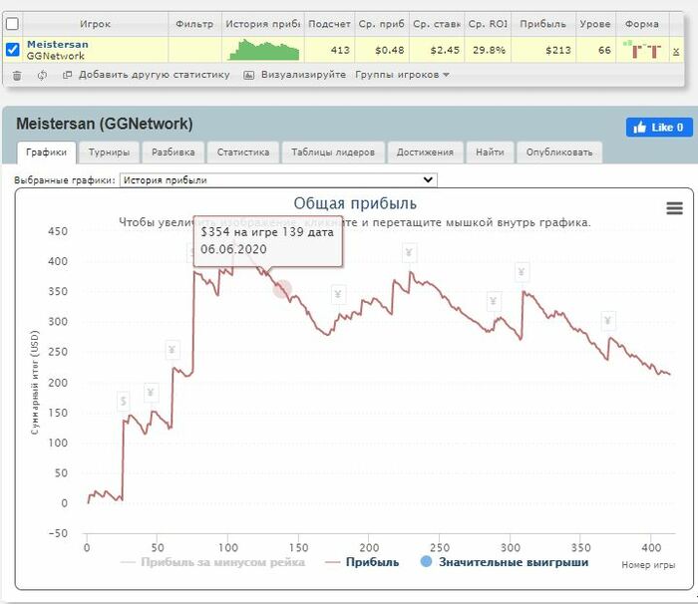Click the Ср. ставка column header
The width and height of the screenshot is (698, 604).
(437, 24)
